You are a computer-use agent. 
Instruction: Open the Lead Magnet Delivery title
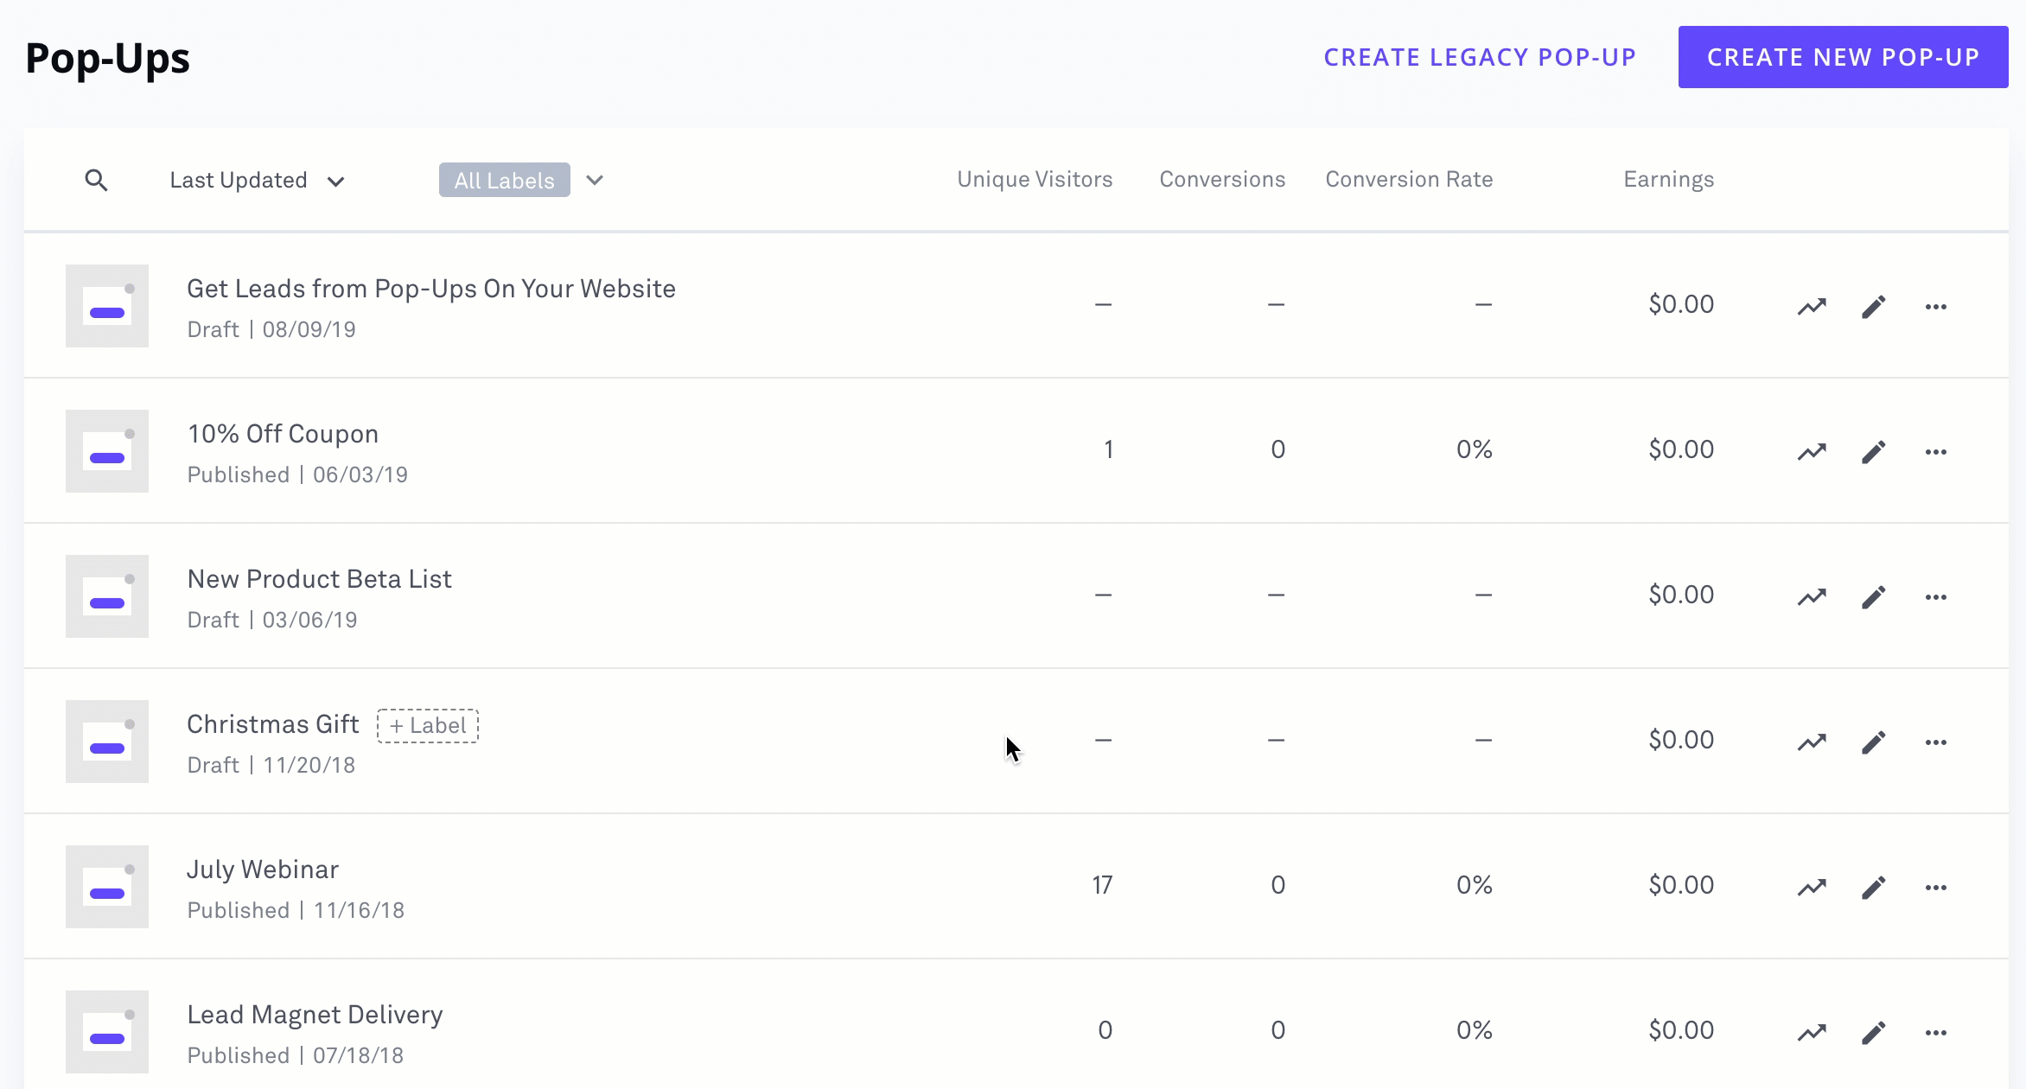(315, 1015)
